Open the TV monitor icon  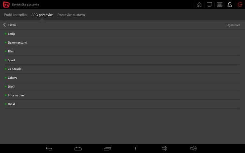tap(209, 4)
